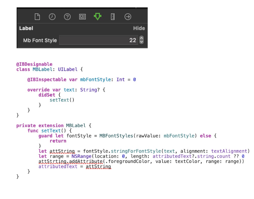254x199 pixels.
Task: Switch to the Identity inspector
Action: [x=82, y=17]
